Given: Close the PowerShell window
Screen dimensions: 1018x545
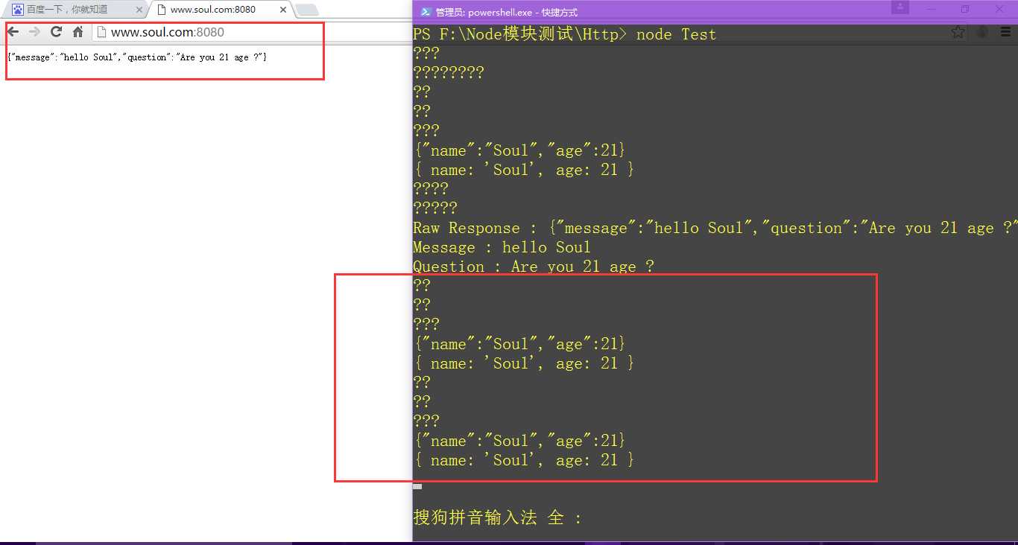Looking at the screenshot, I should coord(999,9).
